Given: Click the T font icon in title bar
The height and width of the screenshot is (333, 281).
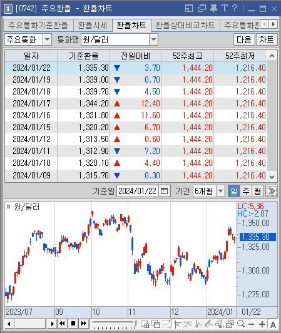Looking at the screenshot, I should coord(225,9).
